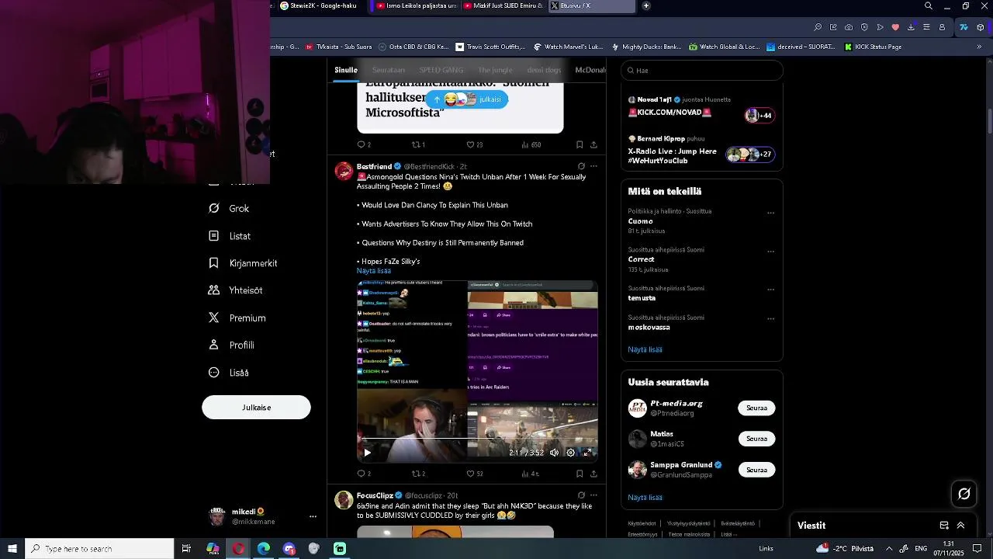Mute the video in Bestfriend post
Viewport: 993px width, 559px height.
tap(554, 453)
